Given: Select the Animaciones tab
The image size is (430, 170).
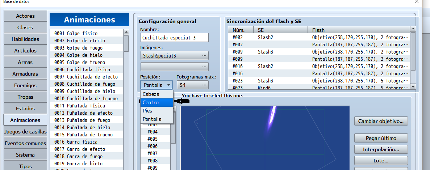Looking at the screenshot, I should click(x=25, y=120).
